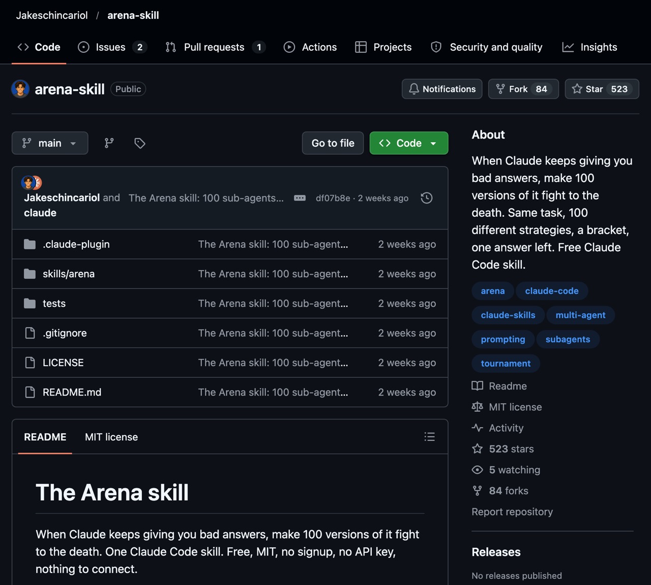Open the branches view icon
Screen dimensions: 651x585
pos(109,143)
